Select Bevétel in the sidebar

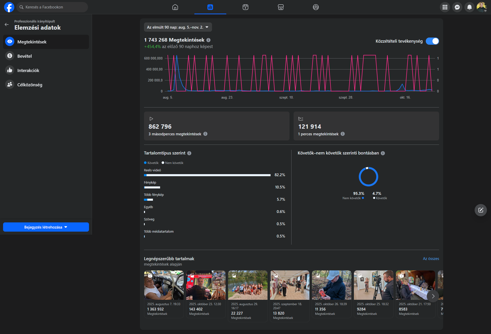click(x=25, y=56)
